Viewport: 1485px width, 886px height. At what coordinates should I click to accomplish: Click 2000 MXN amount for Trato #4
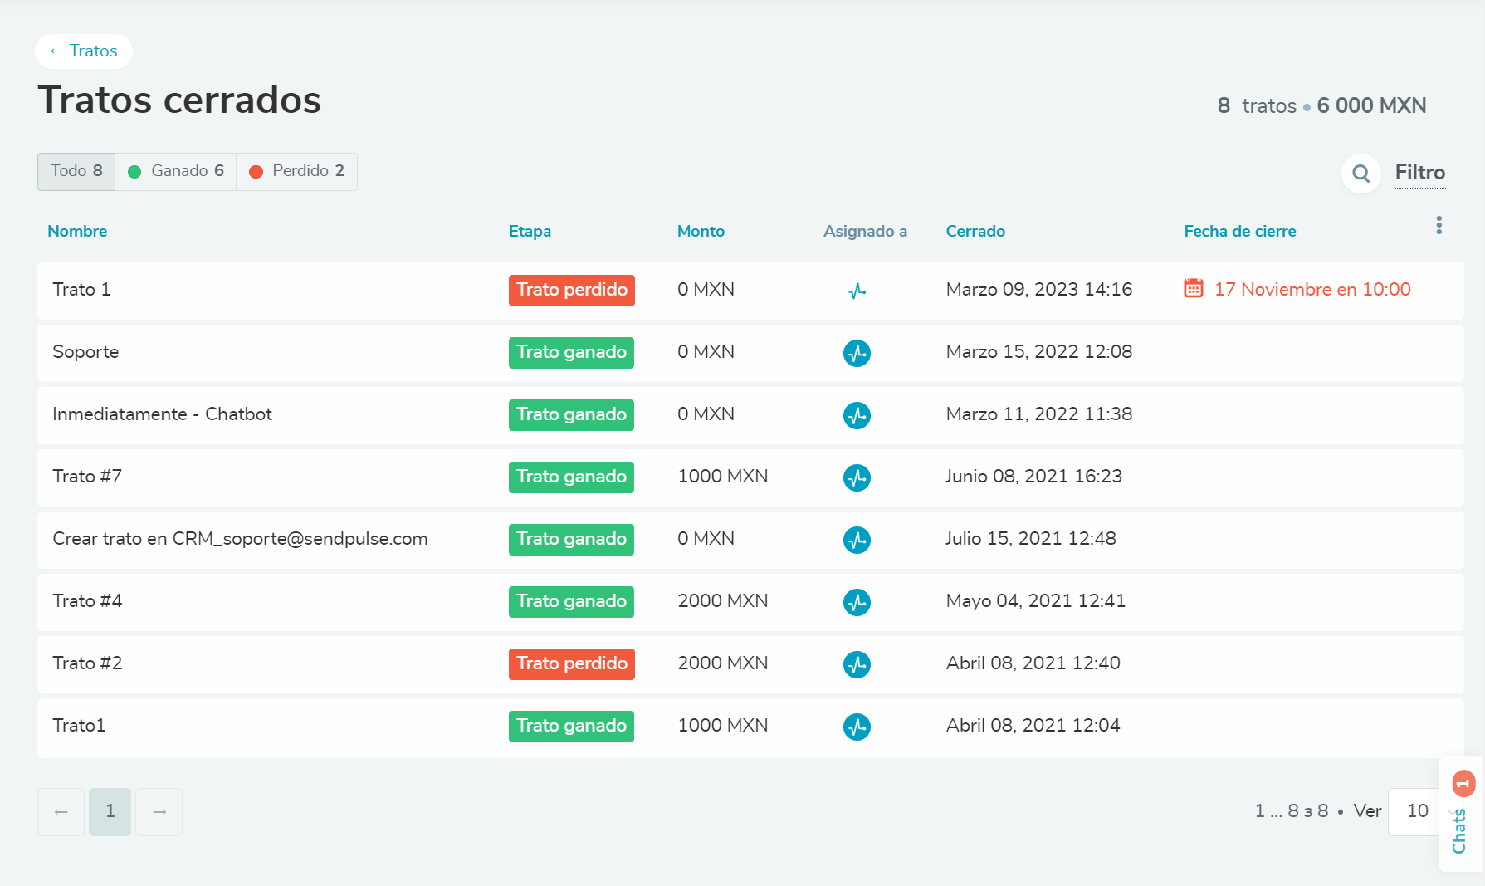click(x=723, y=600)
